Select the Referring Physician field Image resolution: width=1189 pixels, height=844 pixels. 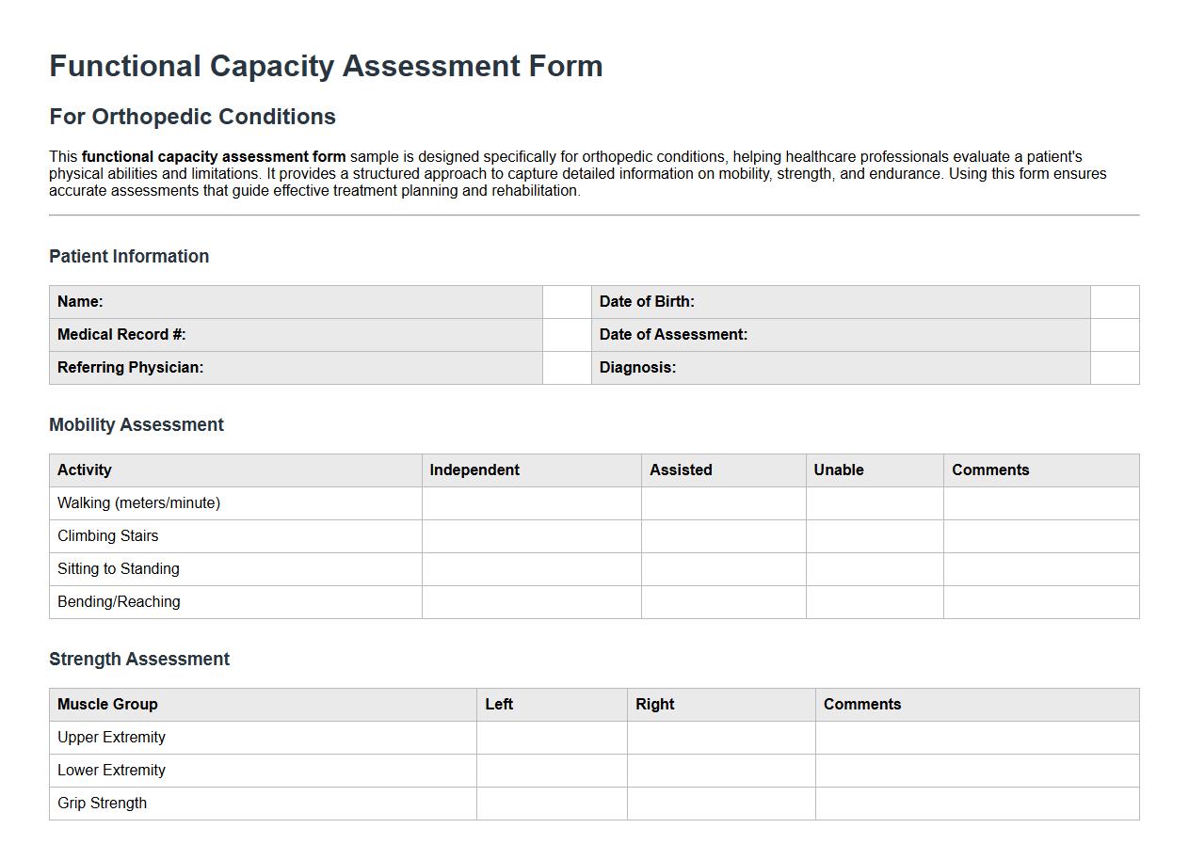[x=566, y=367]
